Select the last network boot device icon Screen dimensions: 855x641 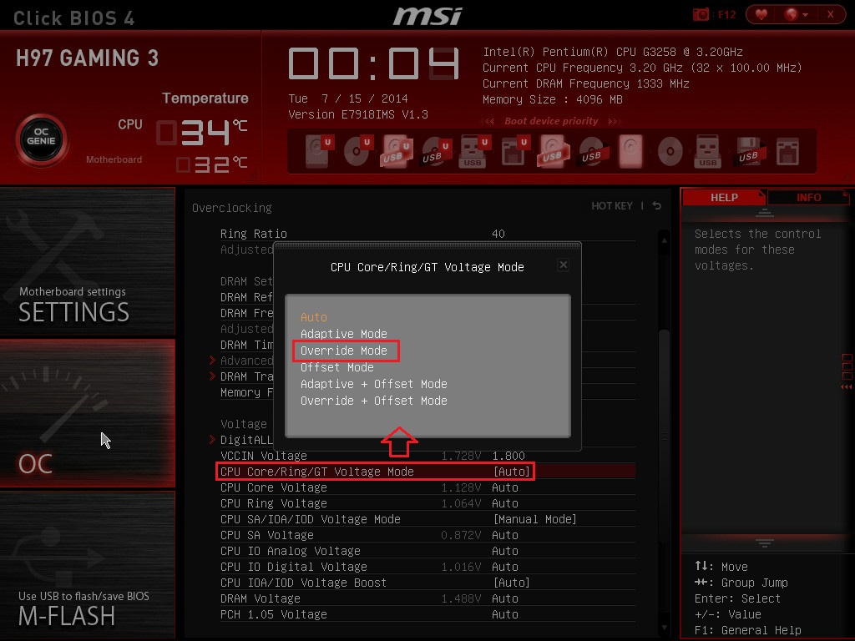pyautogui.click(x=787, y=150)
